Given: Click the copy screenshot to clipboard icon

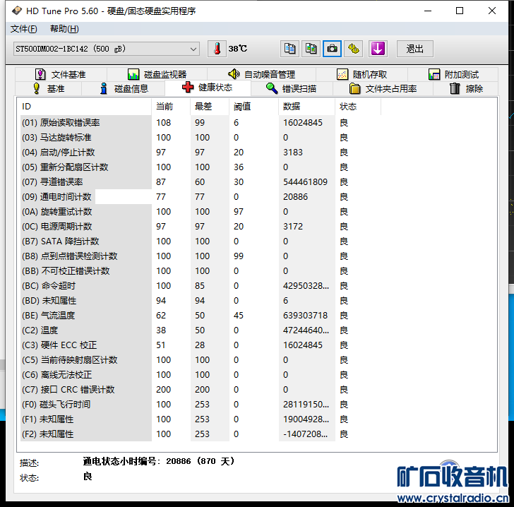Looking at the screenshot, I should pos(311,49).
